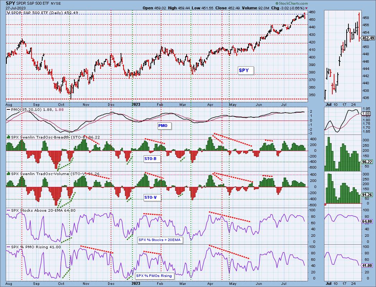Click the 'SPX % PMOs Rising' label box
Screen dimensions: 376x287
pyautogui.click(x=155, y=276)
